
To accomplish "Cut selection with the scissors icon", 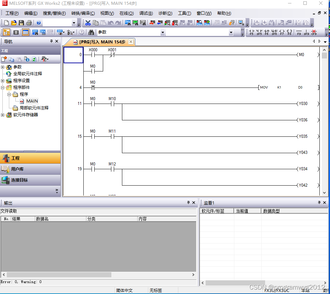I will coord(88,23).
